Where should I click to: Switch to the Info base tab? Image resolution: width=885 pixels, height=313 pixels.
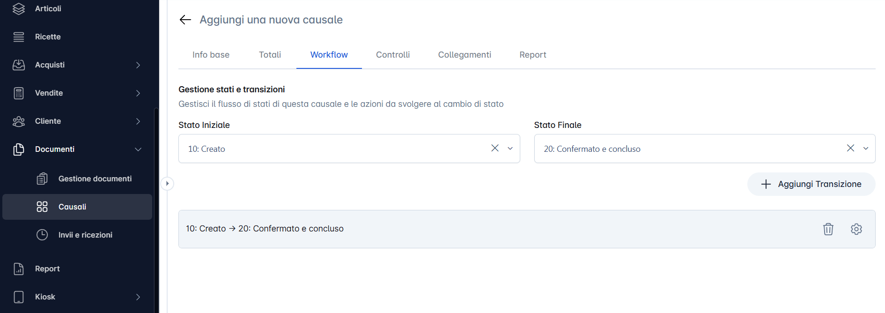tap(211, 55)
